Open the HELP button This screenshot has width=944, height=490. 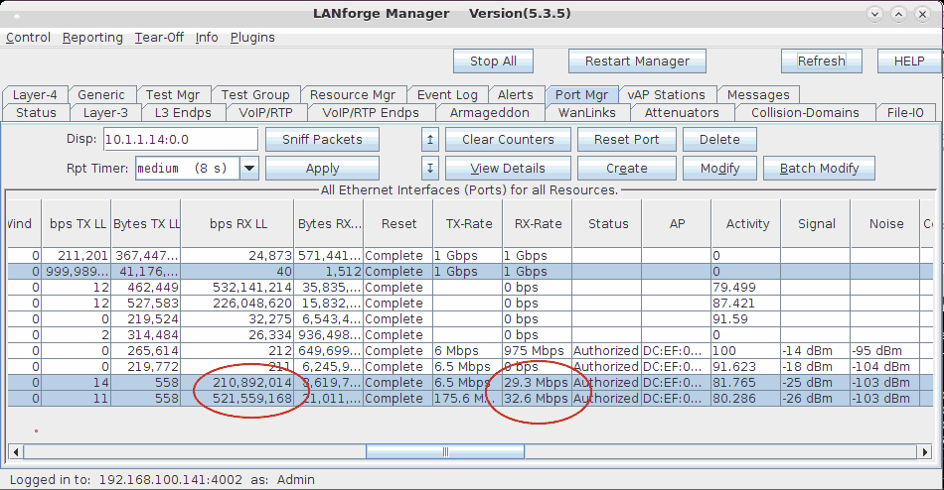pyautogui.click(x=909, y=61)
